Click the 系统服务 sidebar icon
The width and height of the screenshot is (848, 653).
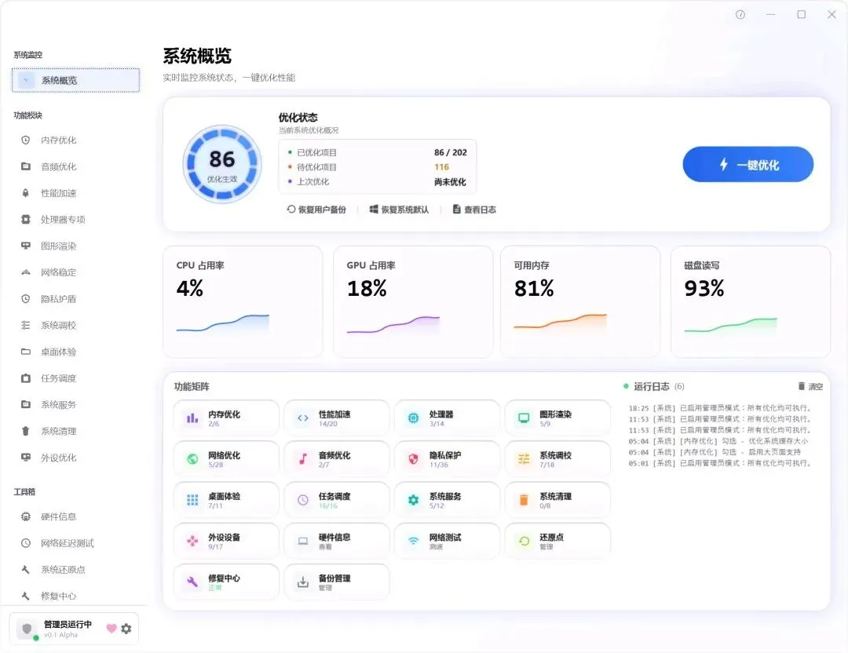[x=25, y=404]
